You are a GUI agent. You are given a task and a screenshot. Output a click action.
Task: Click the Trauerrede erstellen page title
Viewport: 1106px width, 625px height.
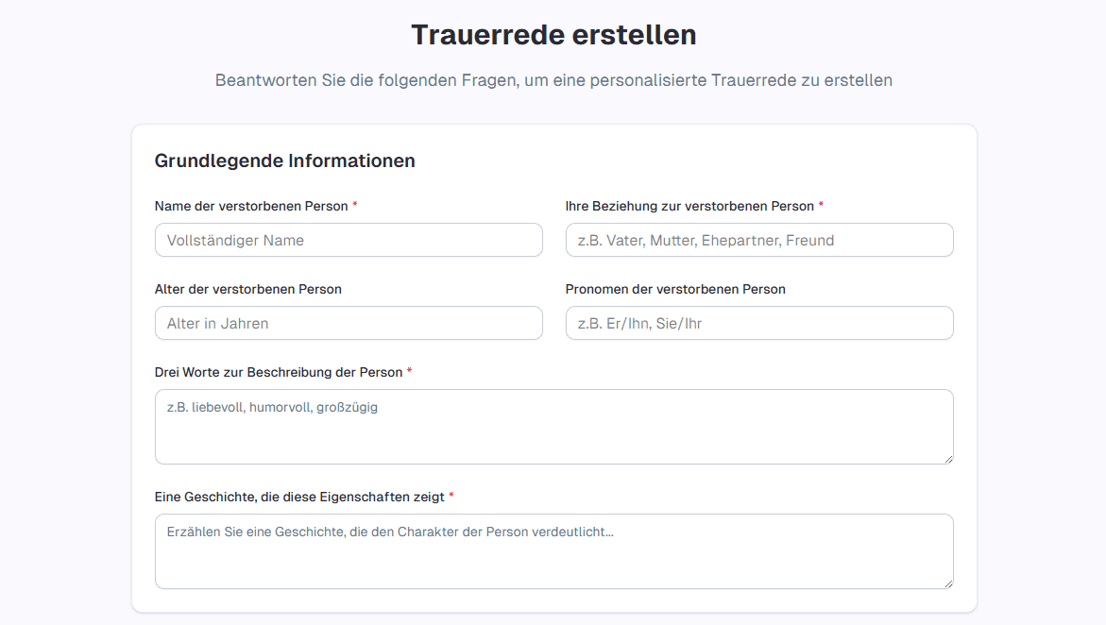coord(553,34)
